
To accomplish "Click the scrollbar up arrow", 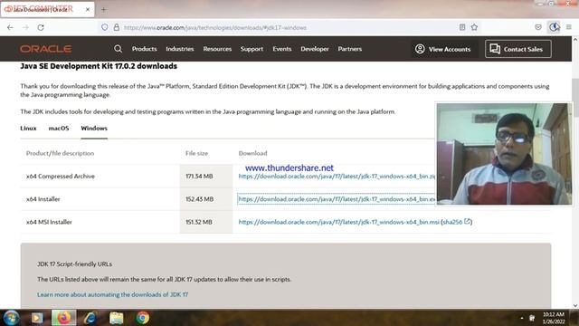I will click(x=575, y=39).
